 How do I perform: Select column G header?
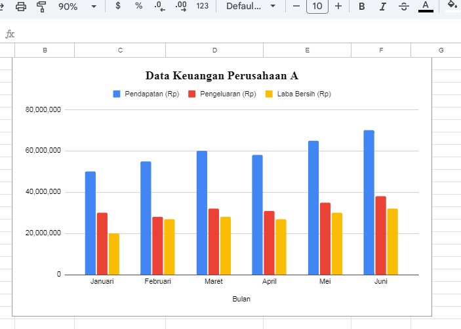pos(436,50)
